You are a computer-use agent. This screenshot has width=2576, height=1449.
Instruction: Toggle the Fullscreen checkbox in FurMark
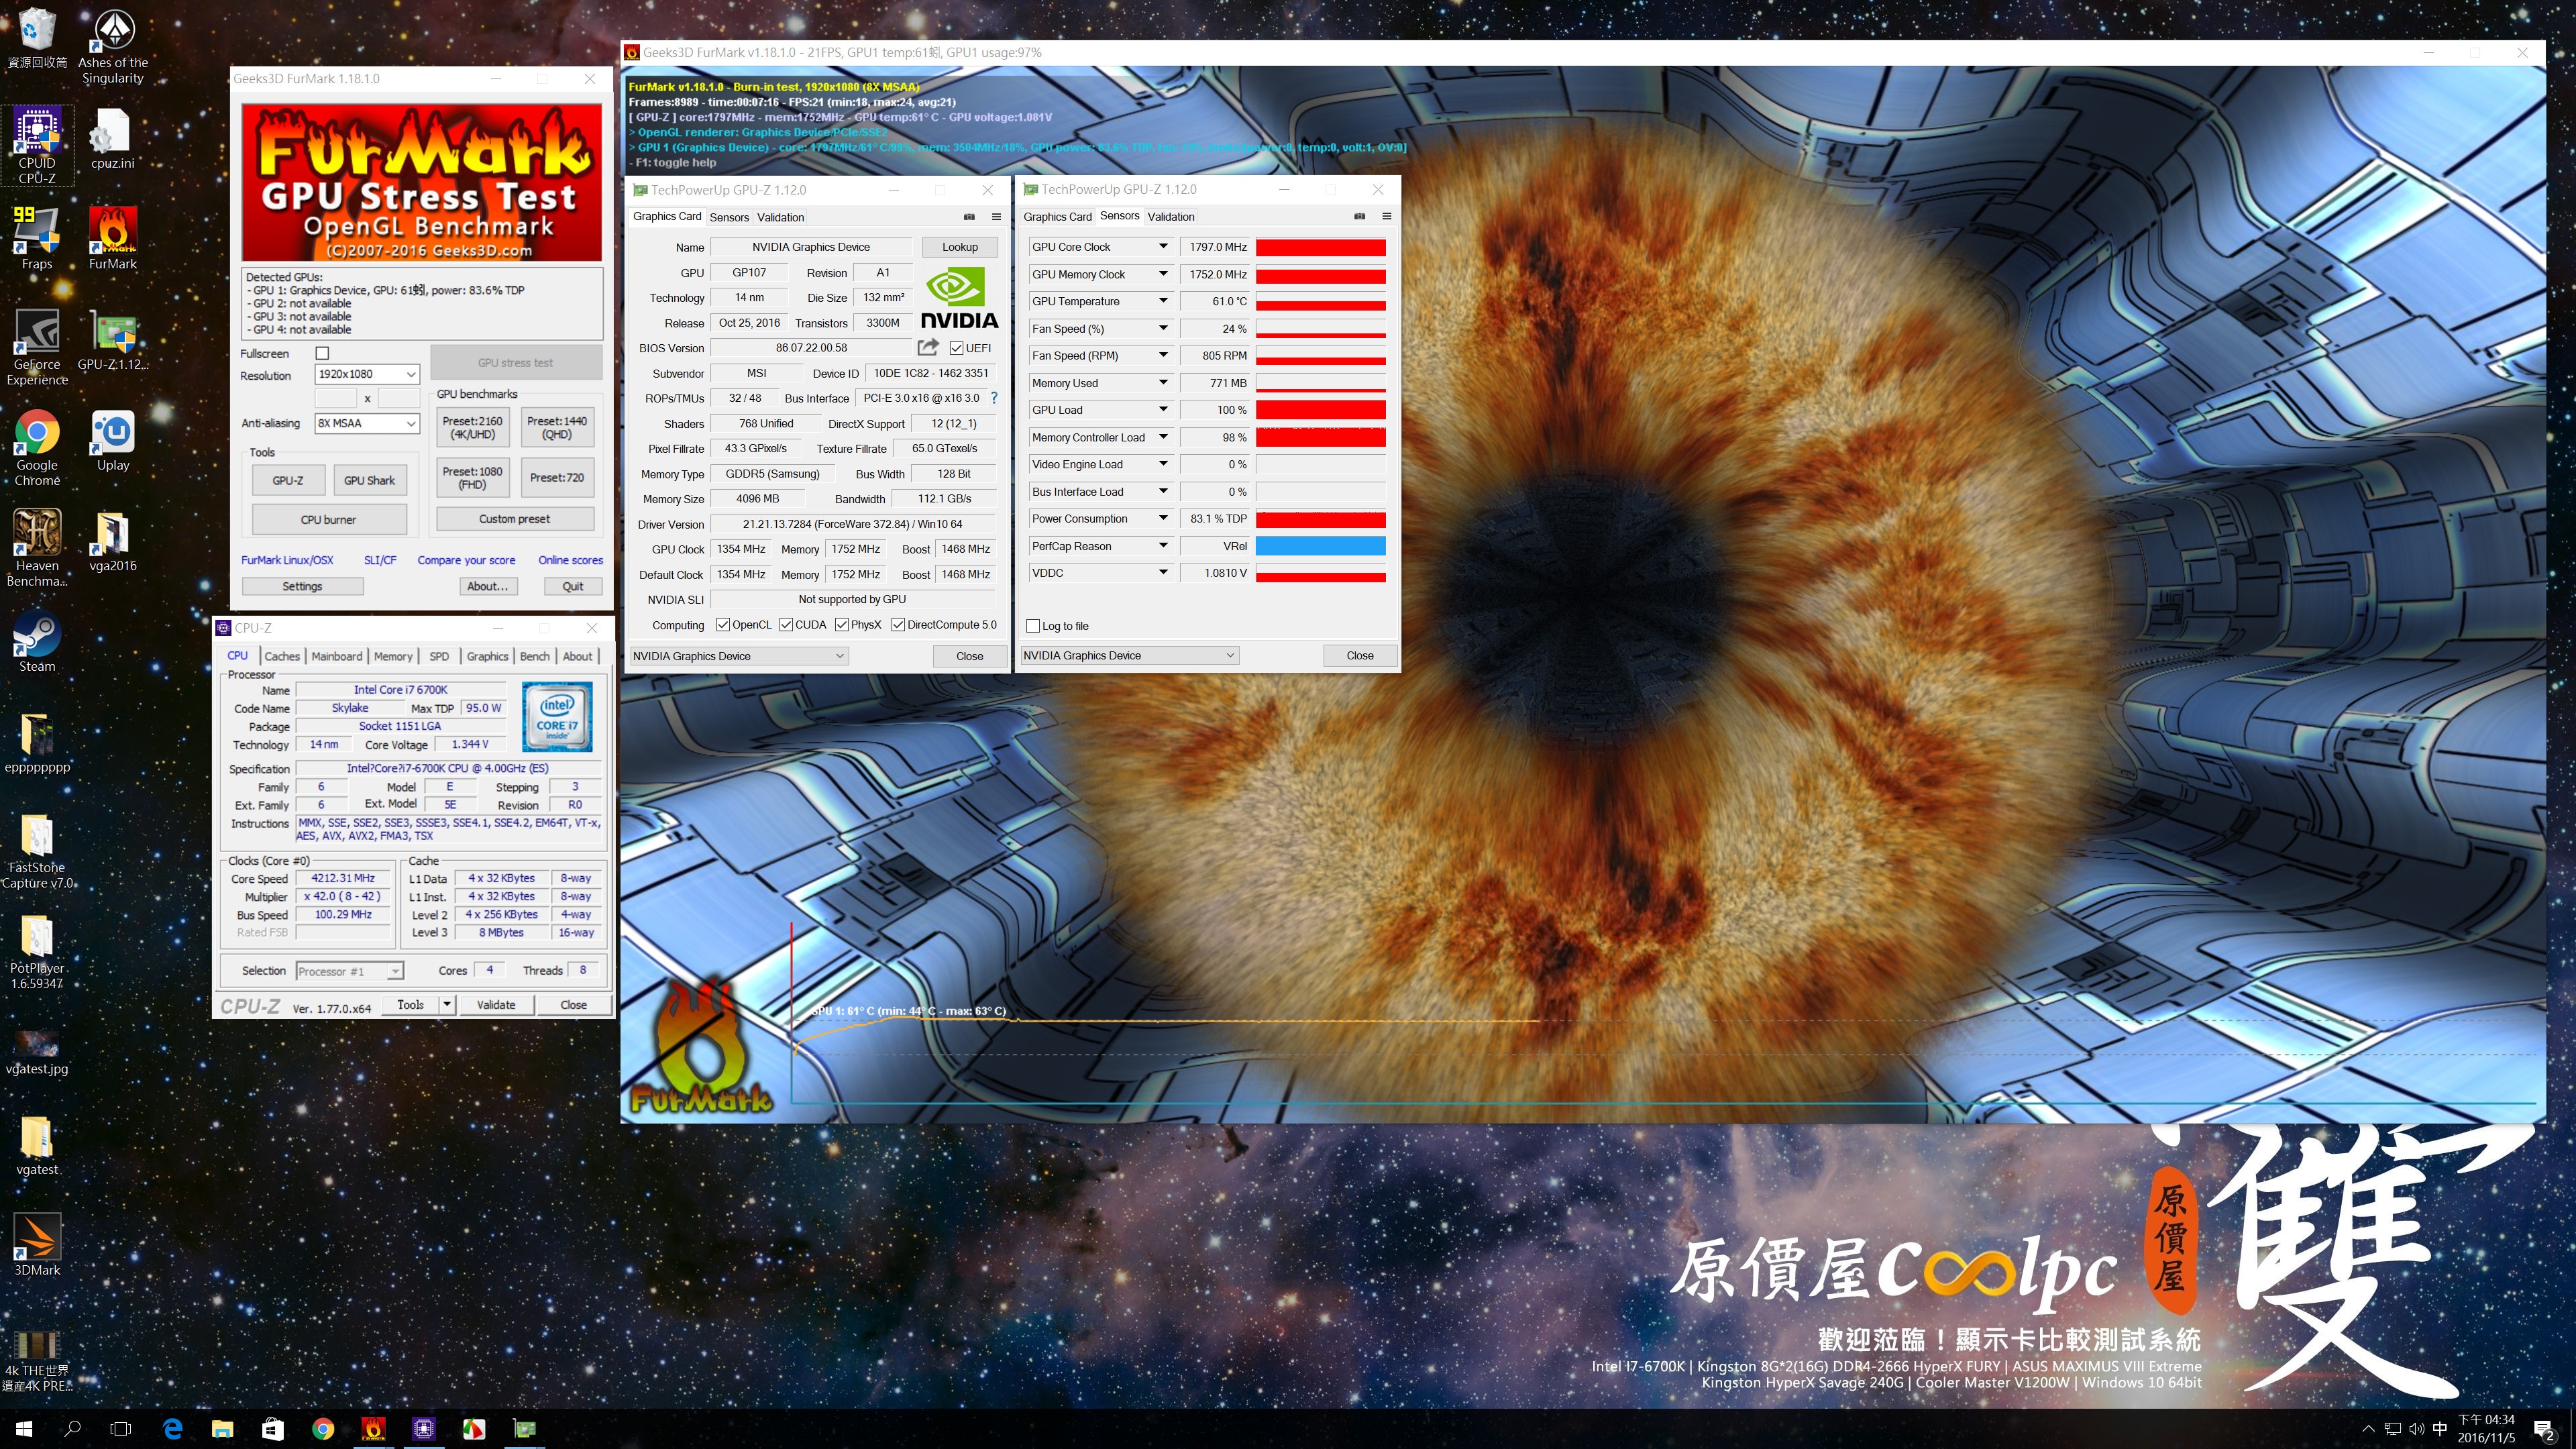pos(322,353)
